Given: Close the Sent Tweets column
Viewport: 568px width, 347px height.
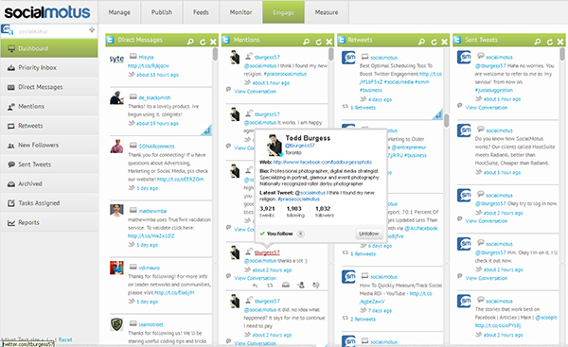Looking at the screenshot, I should click(560, 42).
